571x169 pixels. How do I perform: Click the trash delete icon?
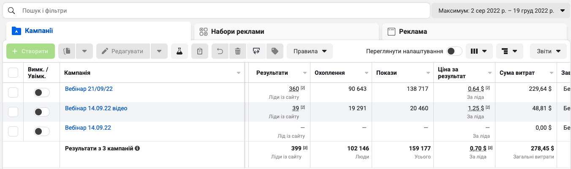pos(238,51)
